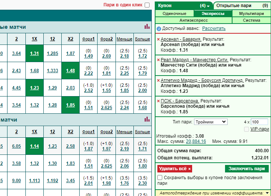271x196 pixels.
Task: Open statistics chart icon in lower matches header
Action: (147, 119)
